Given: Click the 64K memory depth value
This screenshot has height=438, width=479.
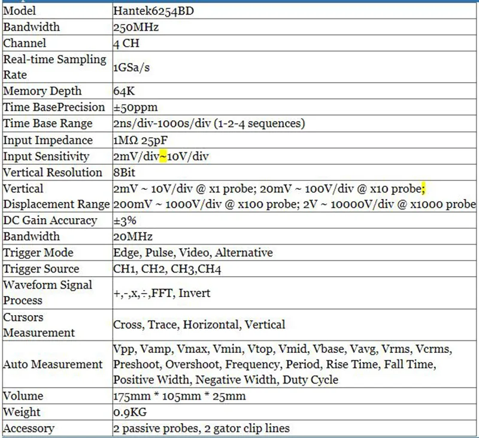Looking at the screenshot, I should 124,91.
